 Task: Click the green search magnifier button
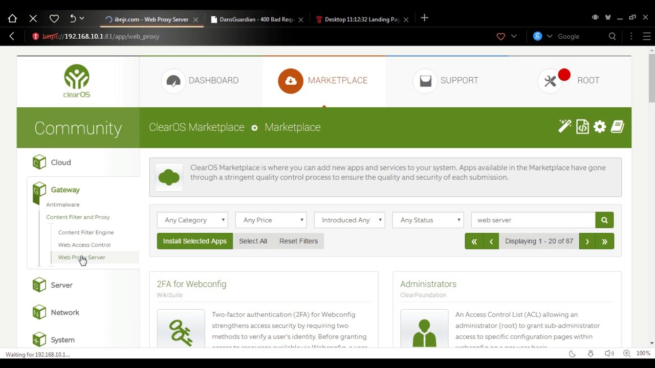tap(604, 220)
